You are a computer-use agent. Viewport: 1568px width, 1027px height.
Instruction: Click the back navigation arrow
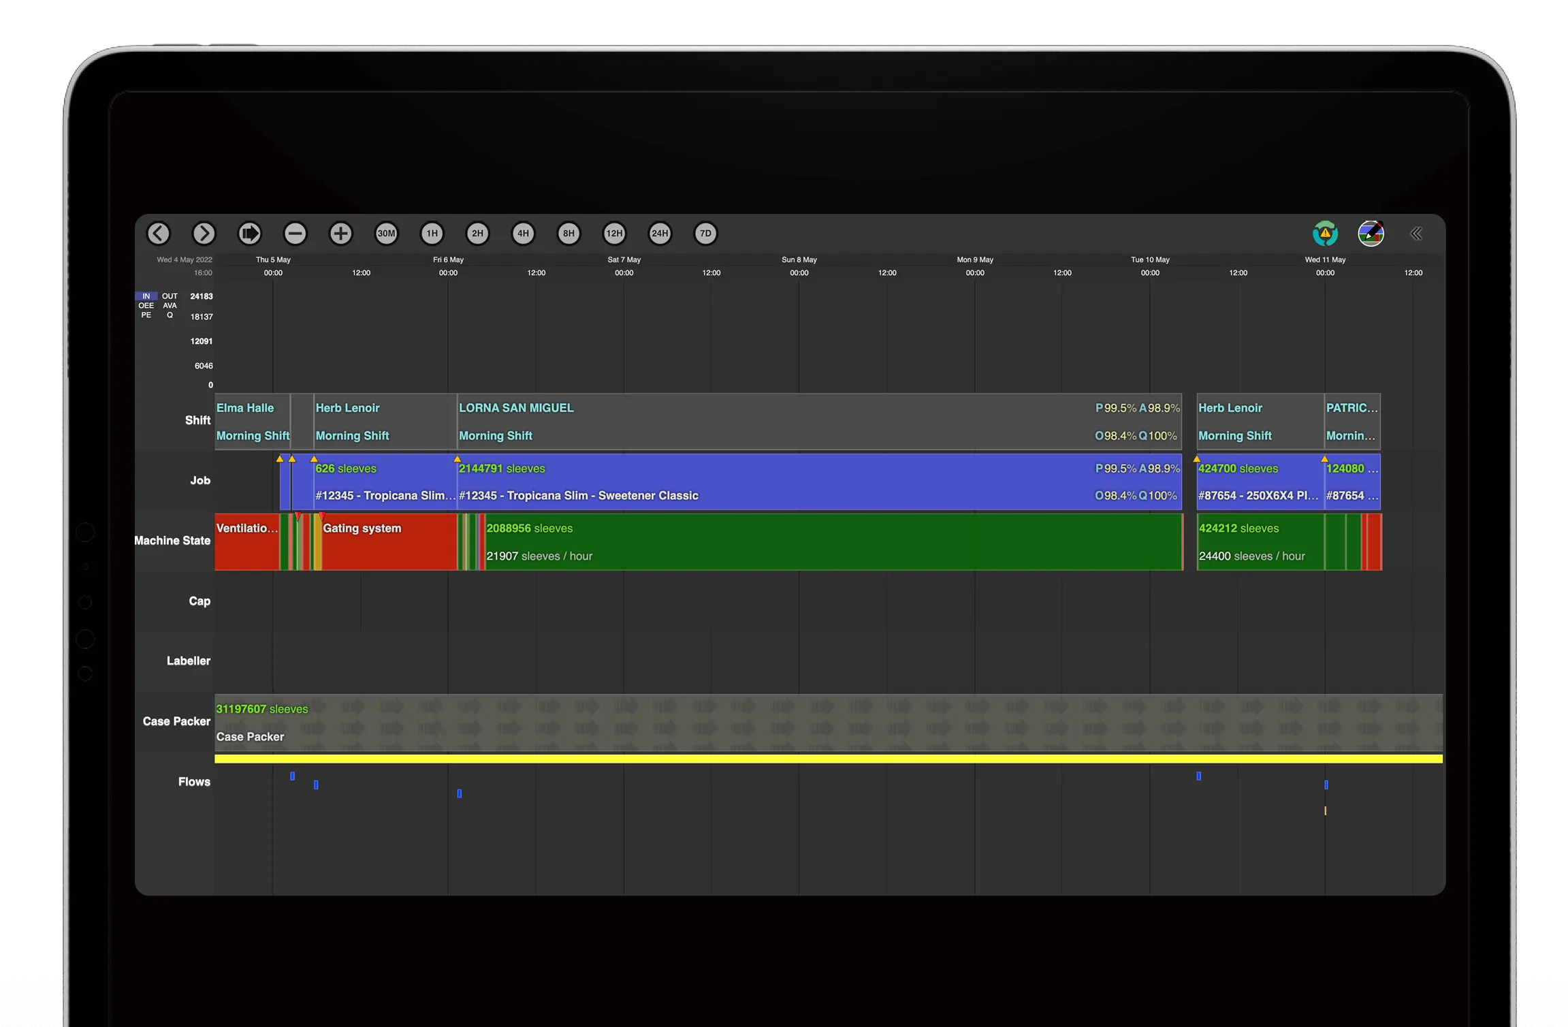coord(159,234)
